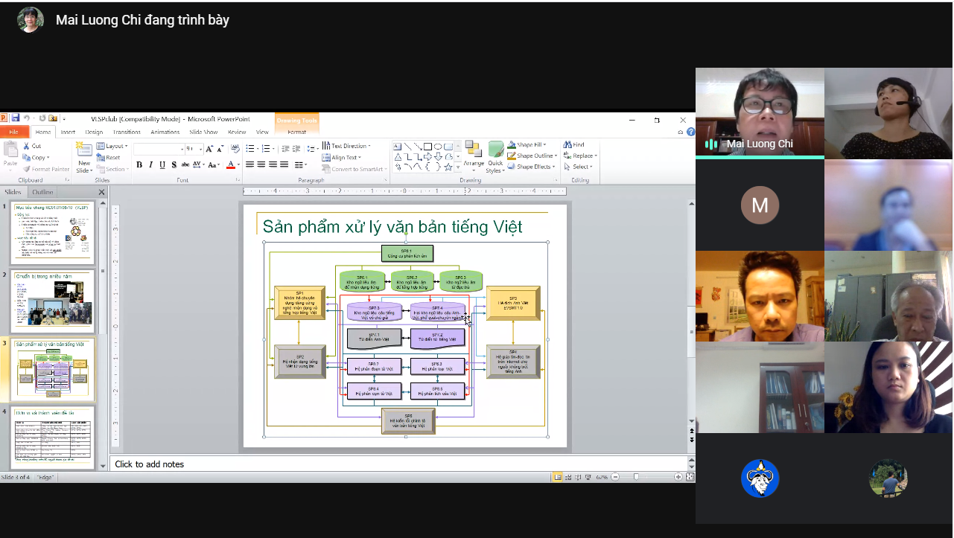954x538 pixels.
Task: Click the Save icon in Quick Access toolbar
Action: 15,118
